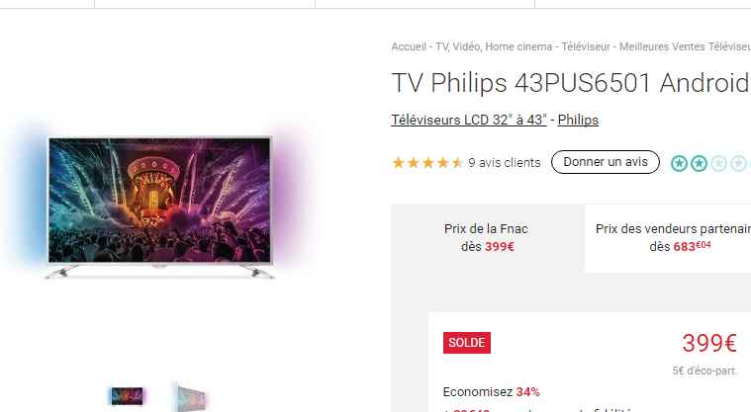Switch to Prix de la Fnac tab

[x=487, y=238]
